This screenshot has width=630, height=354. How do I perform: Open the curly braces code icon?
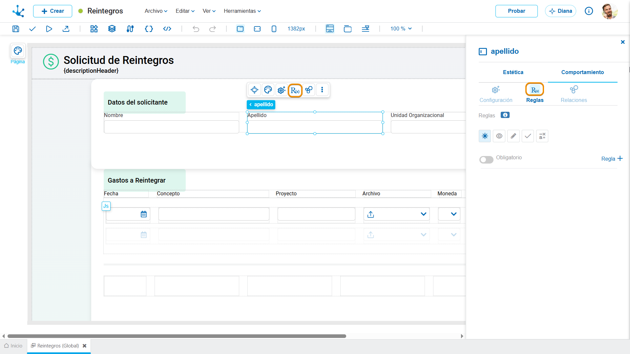(149, 29)
